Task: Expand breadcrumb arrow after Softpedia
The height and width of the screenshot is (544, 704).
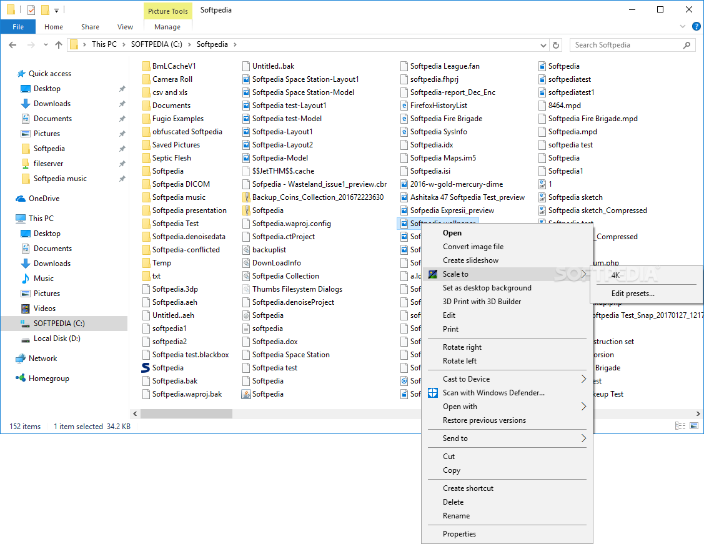Action: [x=235, y=44]
